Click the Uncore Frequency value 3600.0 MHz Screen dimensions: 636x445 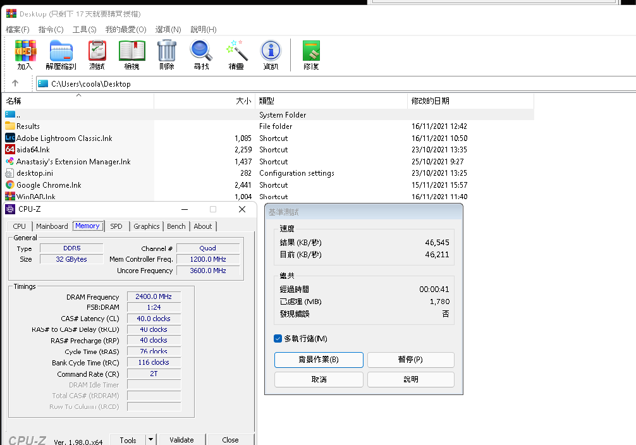tap(208, 271)
